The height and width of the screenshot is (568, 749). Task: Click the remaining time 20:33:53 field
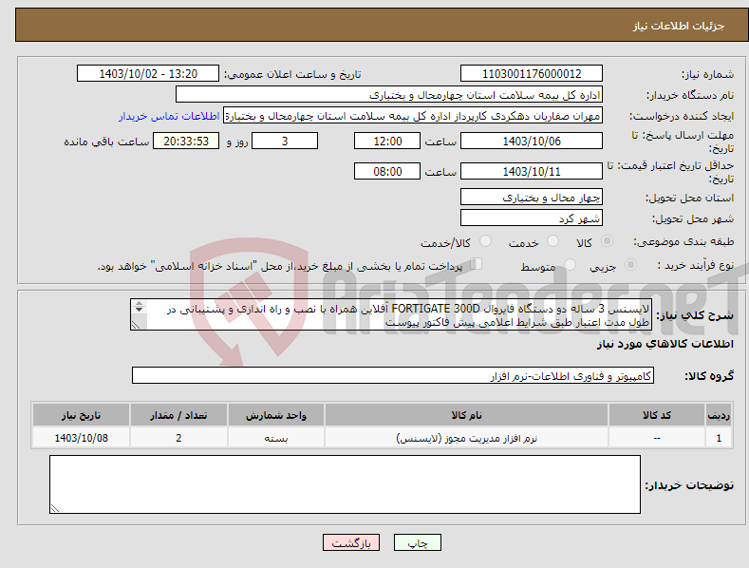[x=186, y=141]
